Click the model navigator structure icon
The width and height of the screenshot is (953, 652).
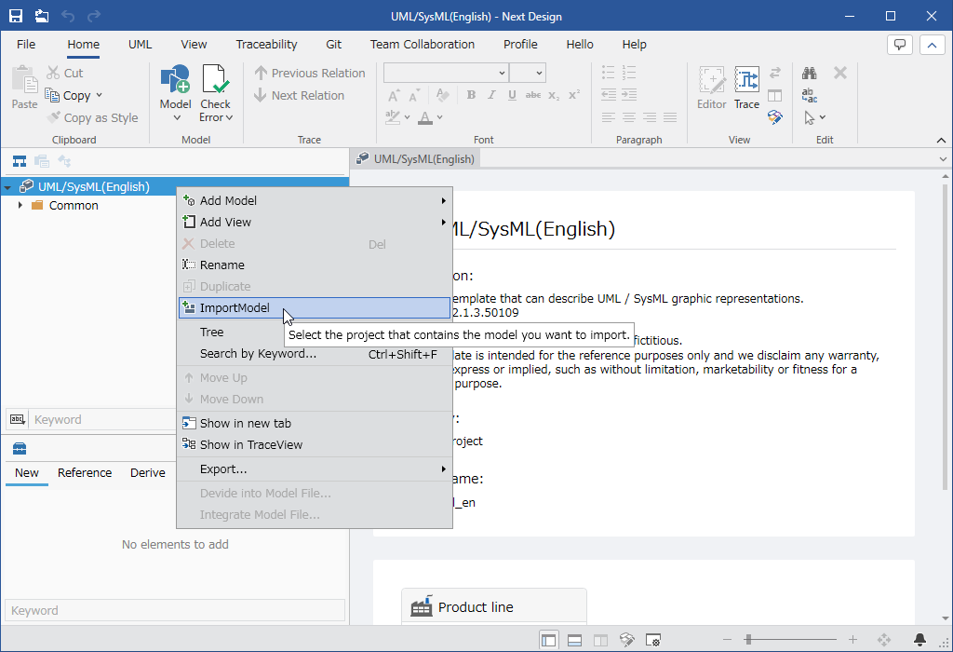pos(20,161)
